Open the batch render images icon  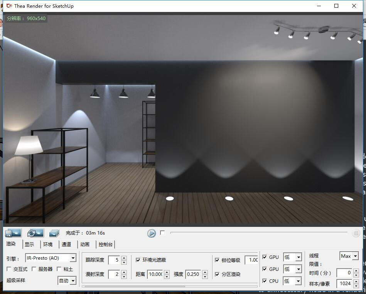[x=54, y=233]
